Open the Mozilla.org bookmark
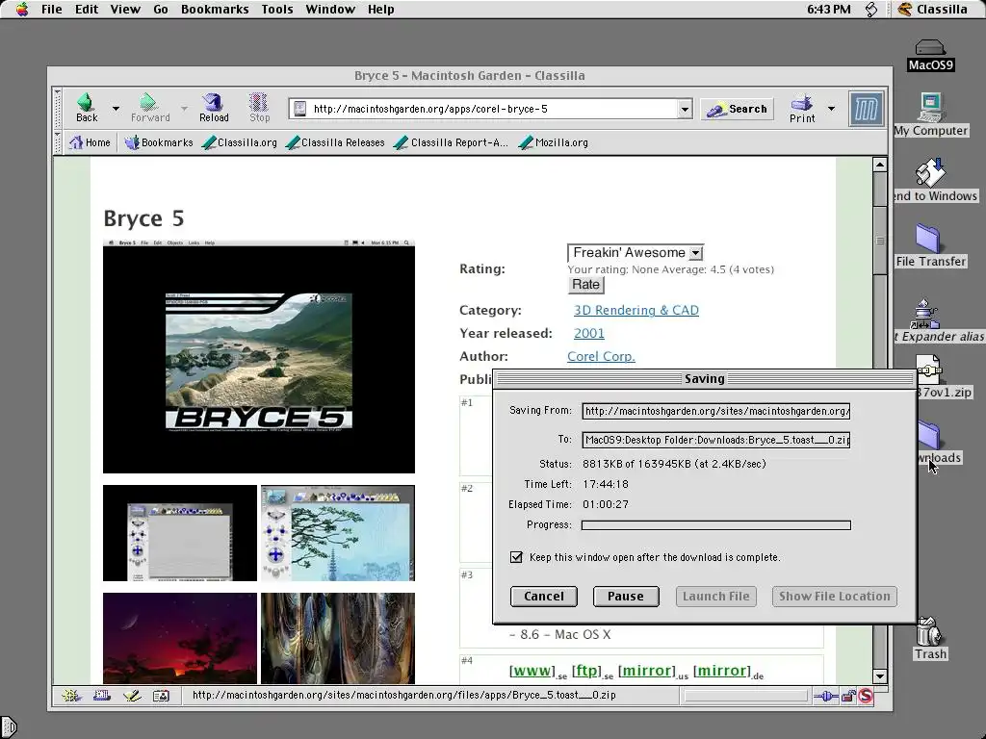 coord(554,142)
